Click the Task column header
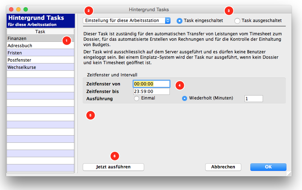302x190 pixels. point(40,31)
